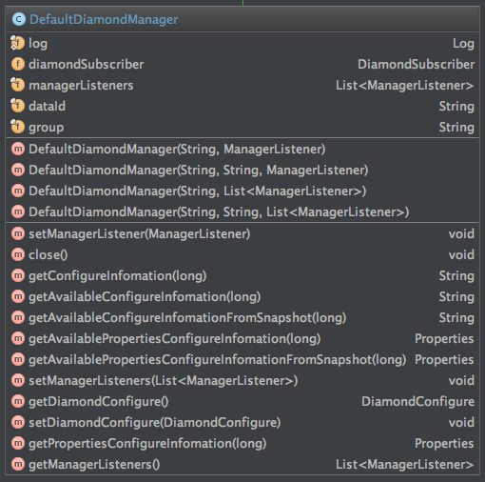Click the DiamondSubscriber type label
This screenshot has height=482, width=485.
tap(416, 64)
